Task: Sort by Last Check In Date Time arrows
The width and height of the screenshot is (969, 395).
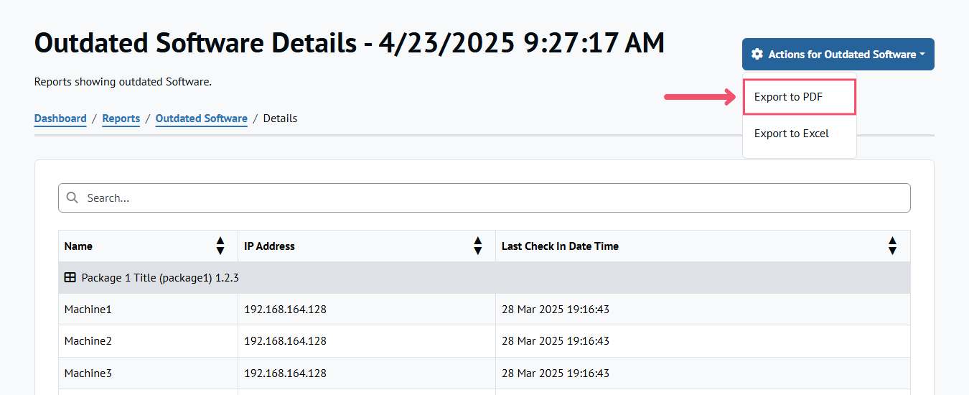Action: click(x=892, y=246)
